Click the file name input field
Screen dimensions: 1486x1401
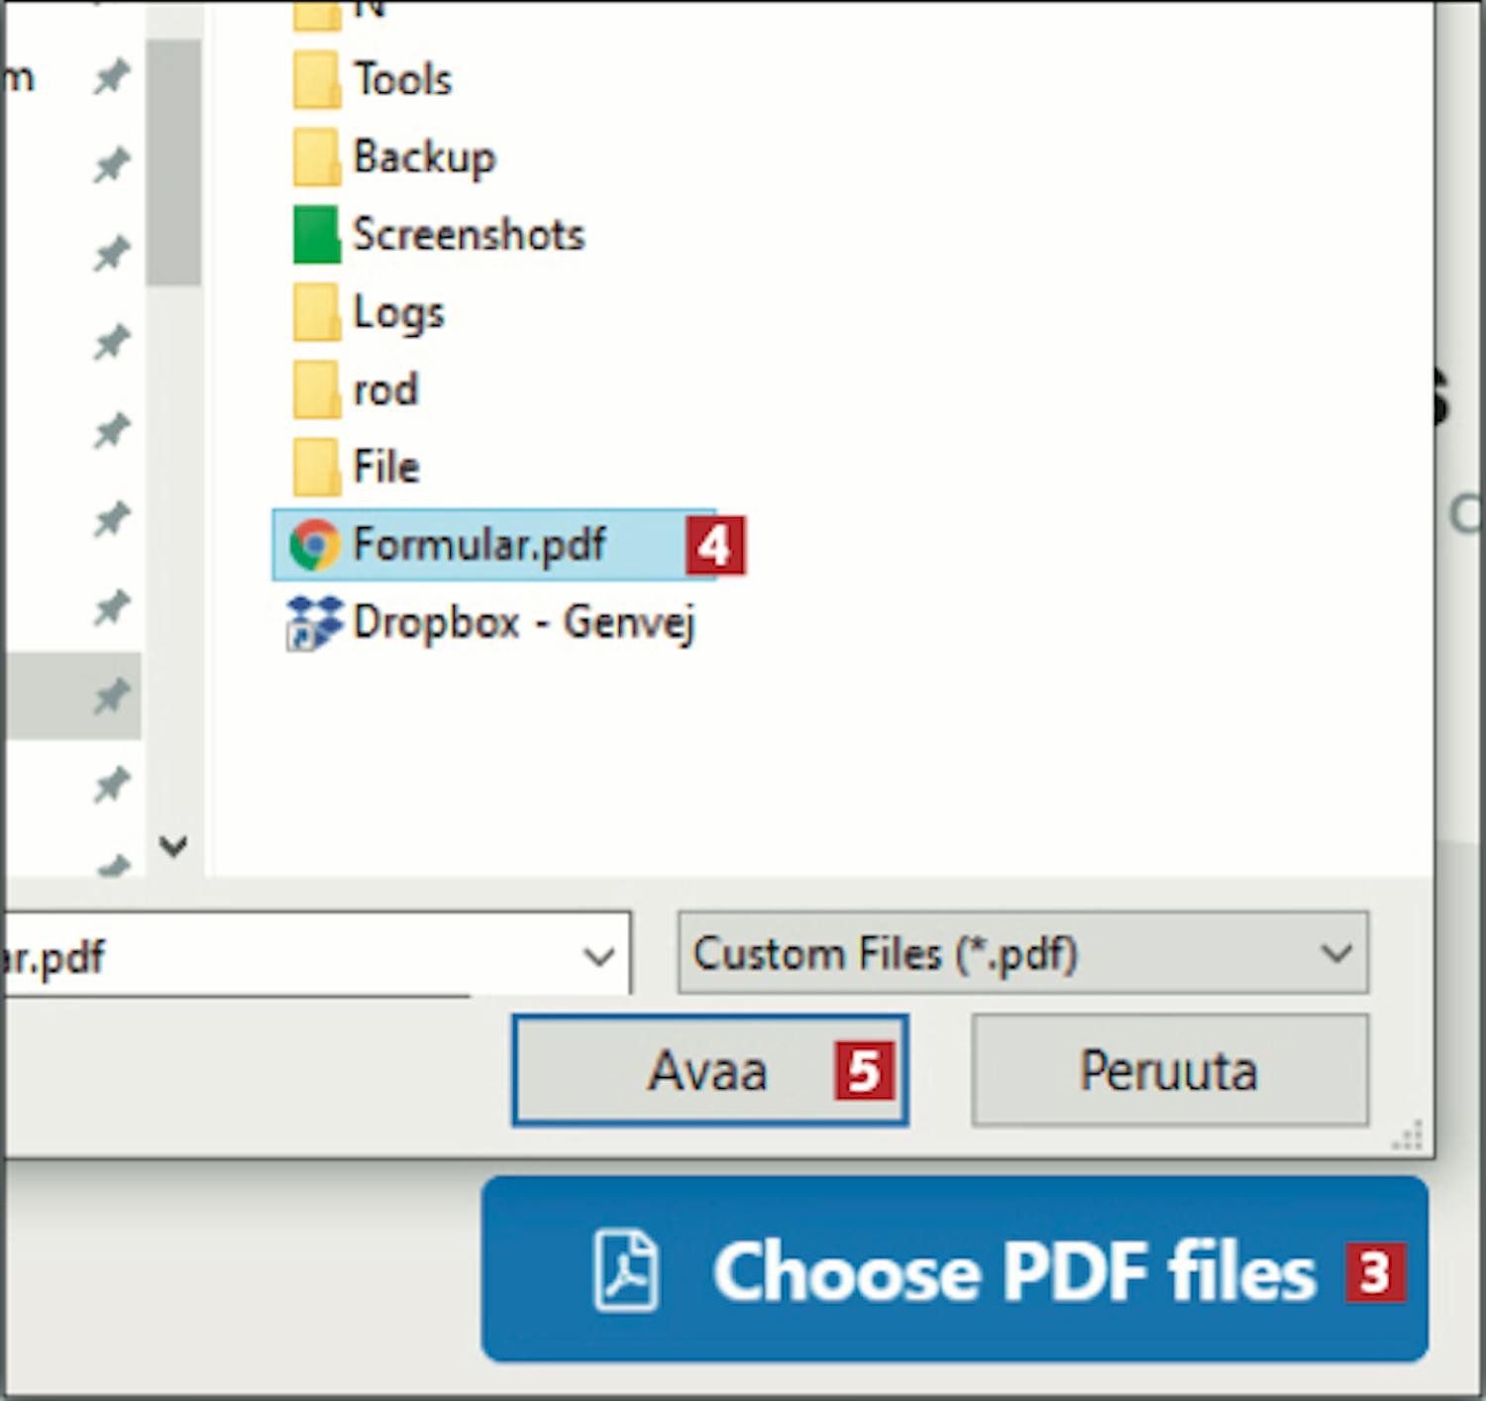(x=287, y=956)
